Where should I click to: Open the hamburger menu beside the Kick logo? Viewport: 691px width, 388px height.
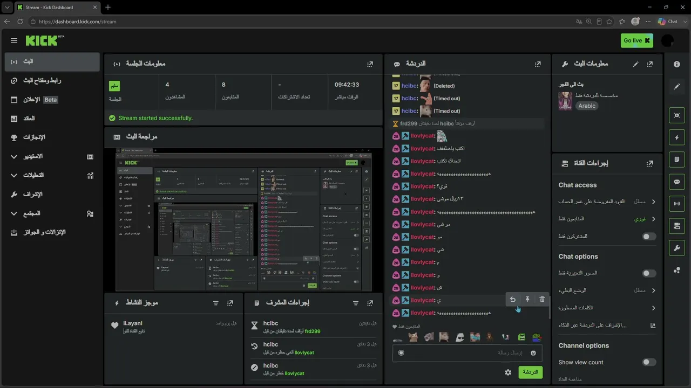pos(14,40)
